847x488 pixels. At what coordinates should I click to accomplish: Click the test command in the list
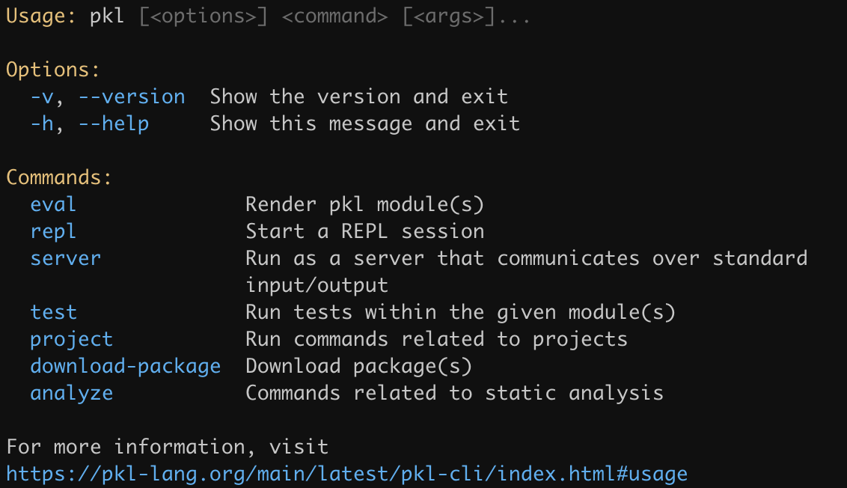pos(53,312)
